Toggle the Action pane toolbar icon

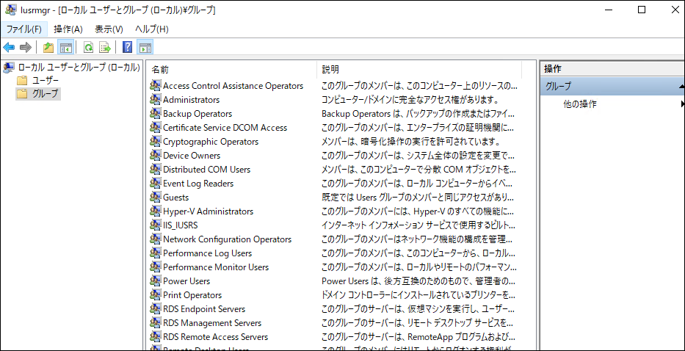pyautogui.click(x=145, y=48)
